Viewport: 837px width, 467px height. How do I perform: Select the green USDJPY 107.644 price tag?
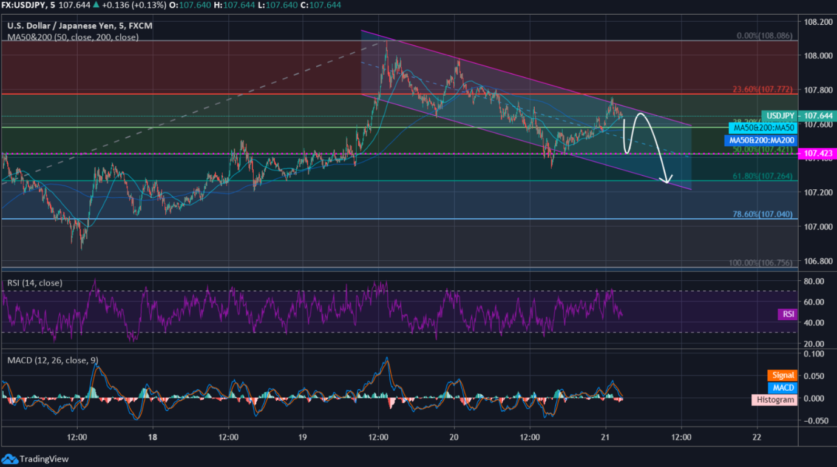coord(798,116)
